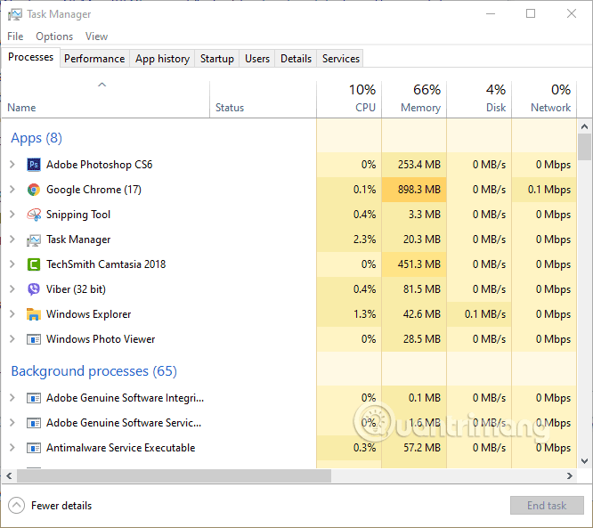Click the Antimalware Service Executable icon
593x528 pixels.
(x=34, y=448)
